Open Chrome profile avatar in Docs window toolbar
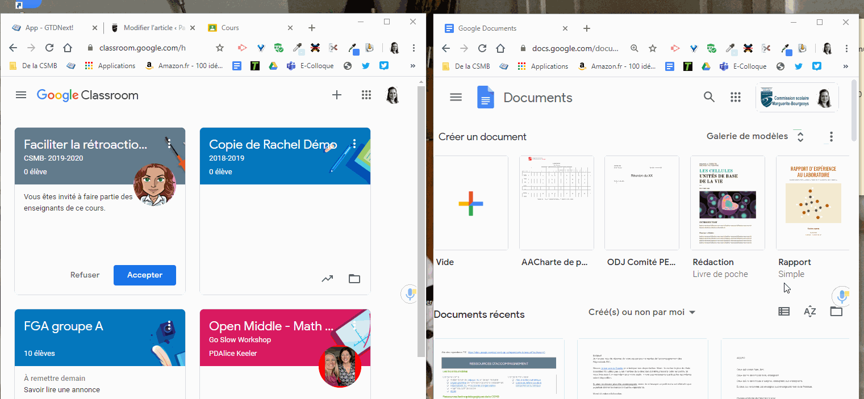 tap(827, 48)
